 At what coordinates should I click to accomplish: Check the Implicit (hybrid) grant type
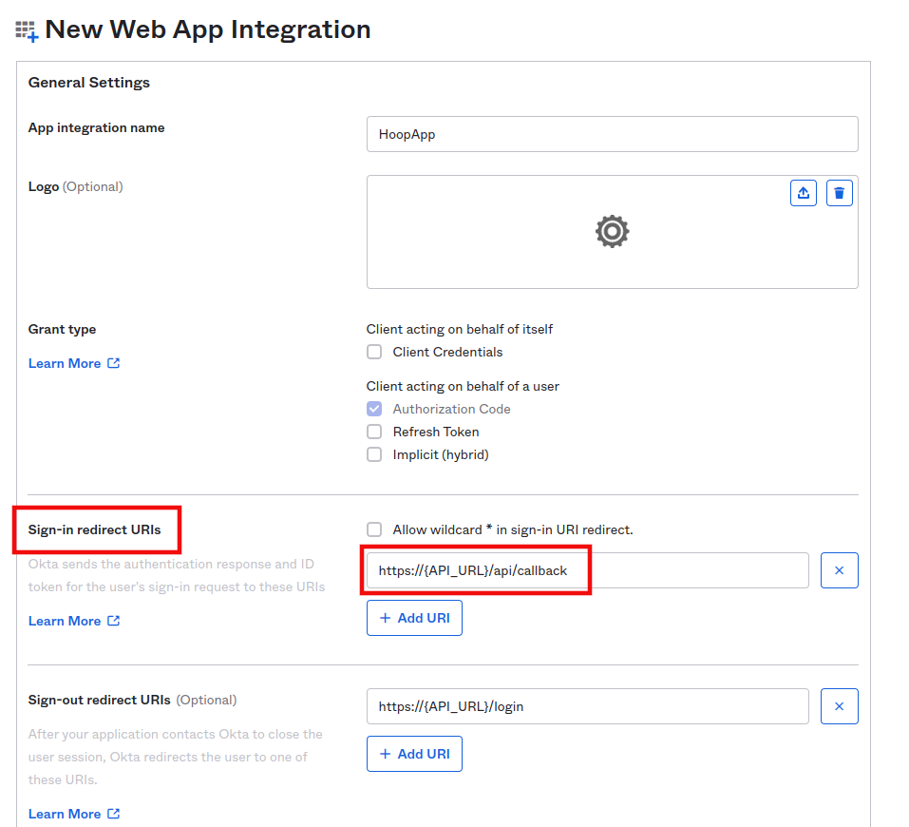(x=374, y=454)
